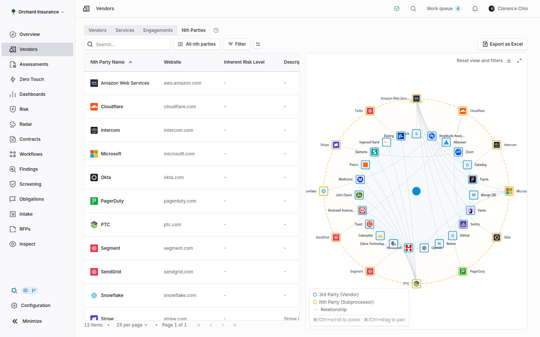Navigate to Radar in the sidebar
The image size is (540, 337).
click(x=37, y=124)
